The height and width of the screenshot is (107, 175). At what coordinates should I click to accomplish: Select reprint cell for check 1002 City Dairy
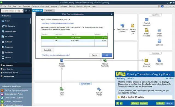point(48,41)
